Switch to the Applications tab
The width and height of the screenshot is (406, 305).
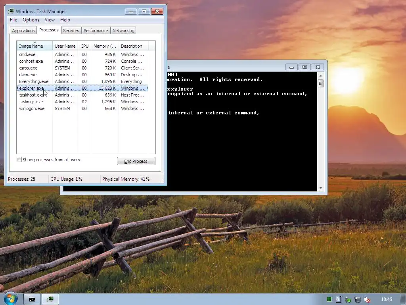click(x=23, y=31)
